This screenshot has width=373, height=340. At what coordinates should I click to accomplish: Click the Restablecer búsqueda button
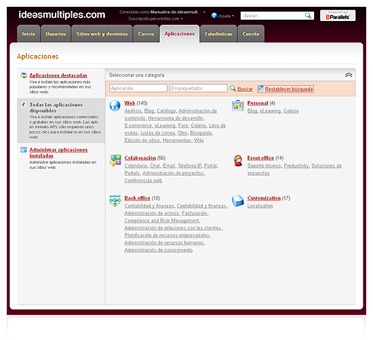[286, 89]
